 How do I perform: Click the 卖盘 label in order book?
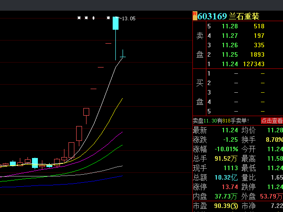pos(200,45)
